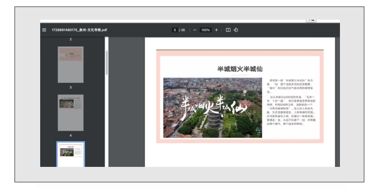Edit the page number field showing 5

pos(175,30)
